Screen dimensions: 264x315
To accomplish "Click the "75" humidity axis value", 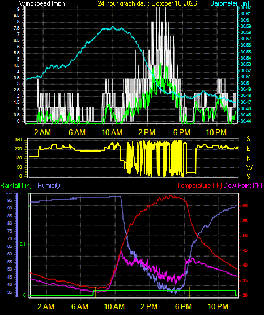I will [10, 231].
